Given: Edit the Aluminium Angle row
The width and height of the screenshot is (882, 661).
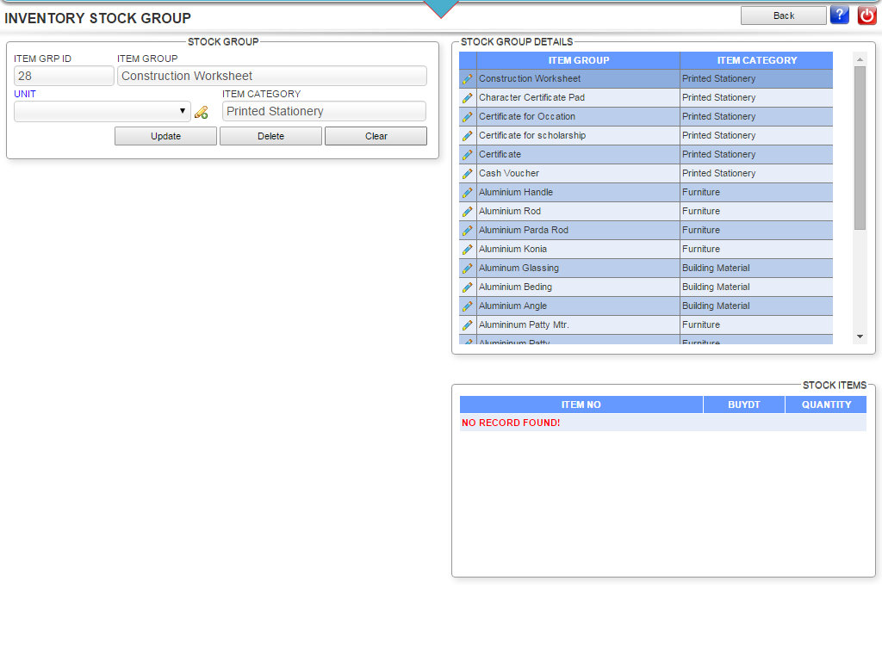Looking at the screenshot, I should (x=468, y=306).
